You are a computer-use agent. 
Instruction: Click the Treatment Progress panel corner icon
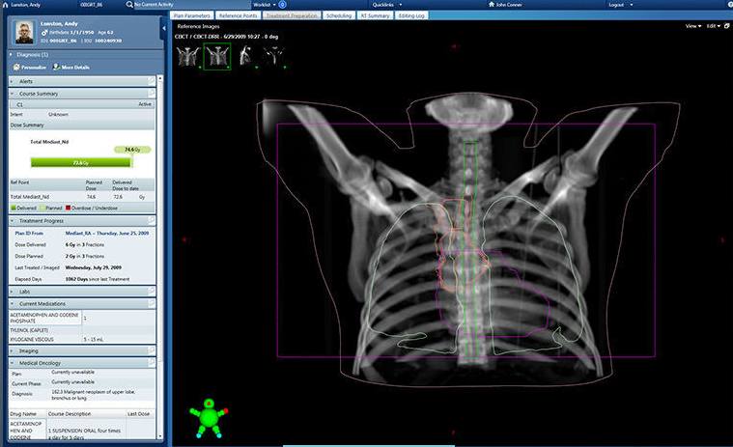coord(151,220)
